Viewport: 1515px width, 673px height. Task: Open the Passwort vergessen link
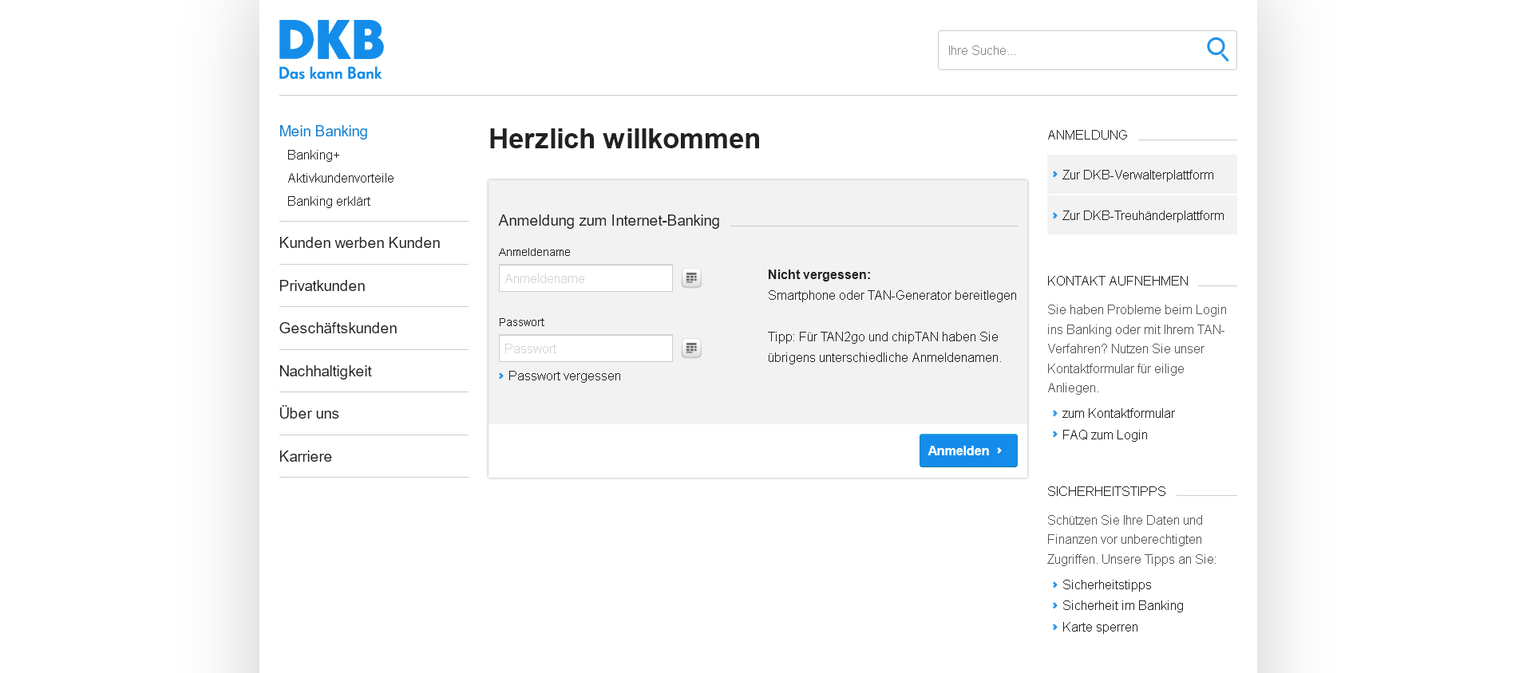click(564, 376)
